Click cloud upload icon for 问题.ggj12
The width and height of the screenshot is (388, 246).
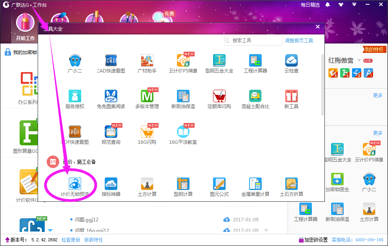point(226,219)
